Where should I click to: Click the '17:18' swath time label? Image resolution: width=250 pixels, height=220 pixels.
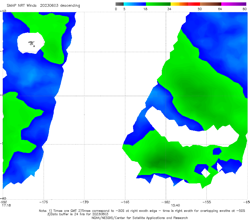(x=6, y=205)
